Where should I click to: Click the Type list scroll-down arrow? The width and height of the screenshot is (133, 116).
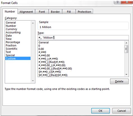[x=126, y=75]
